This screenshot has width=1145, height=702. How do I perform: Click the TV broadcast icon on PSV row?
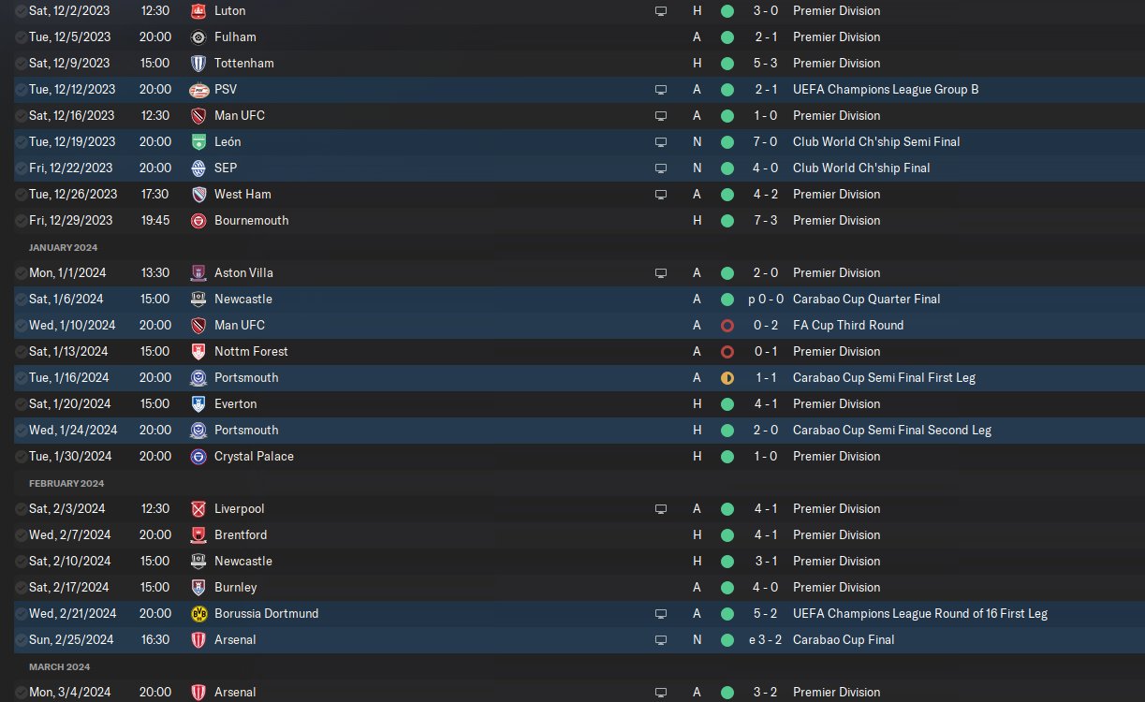coord(661,90)
